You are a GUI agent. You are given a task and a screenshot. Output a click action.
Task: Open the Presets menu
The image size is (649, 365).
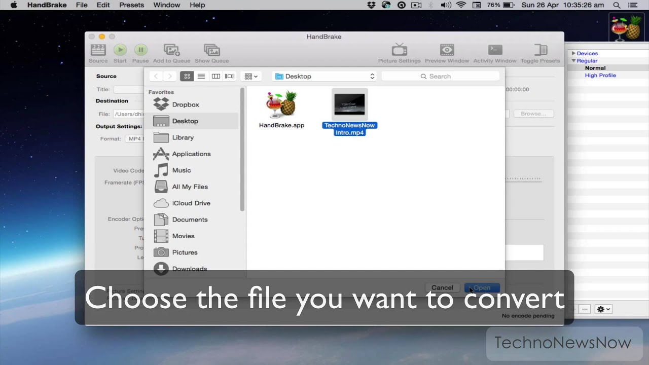(x=131, y=5)
